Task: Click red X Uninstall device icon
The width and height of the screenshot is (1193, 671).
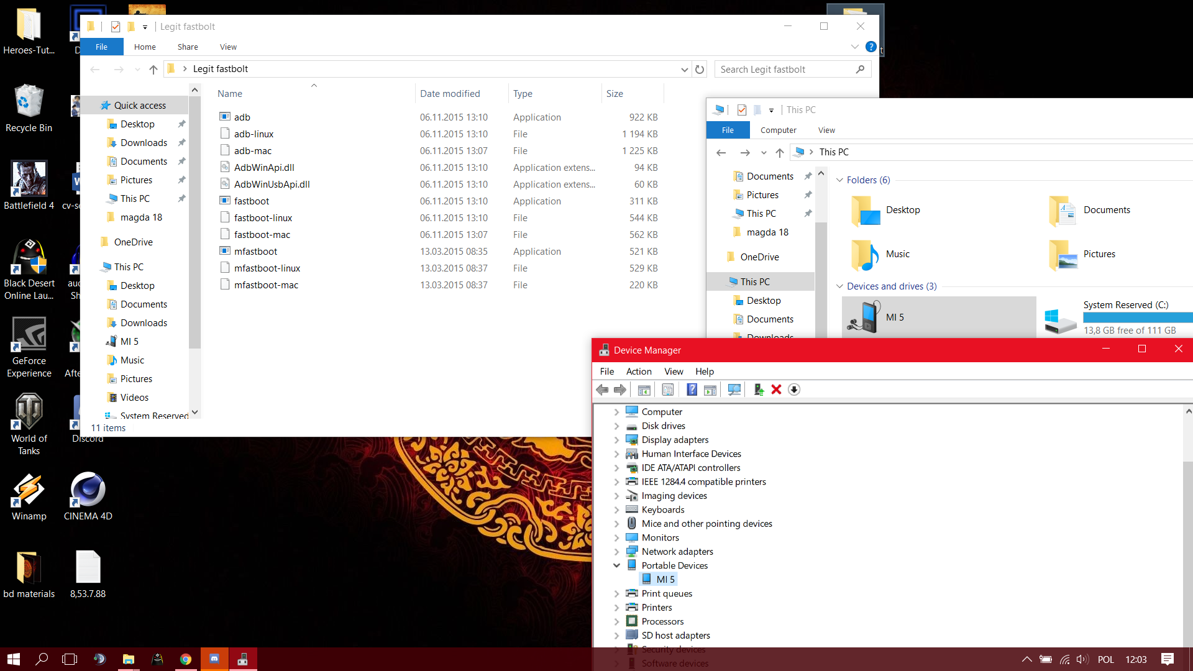Action: point(776,390)
